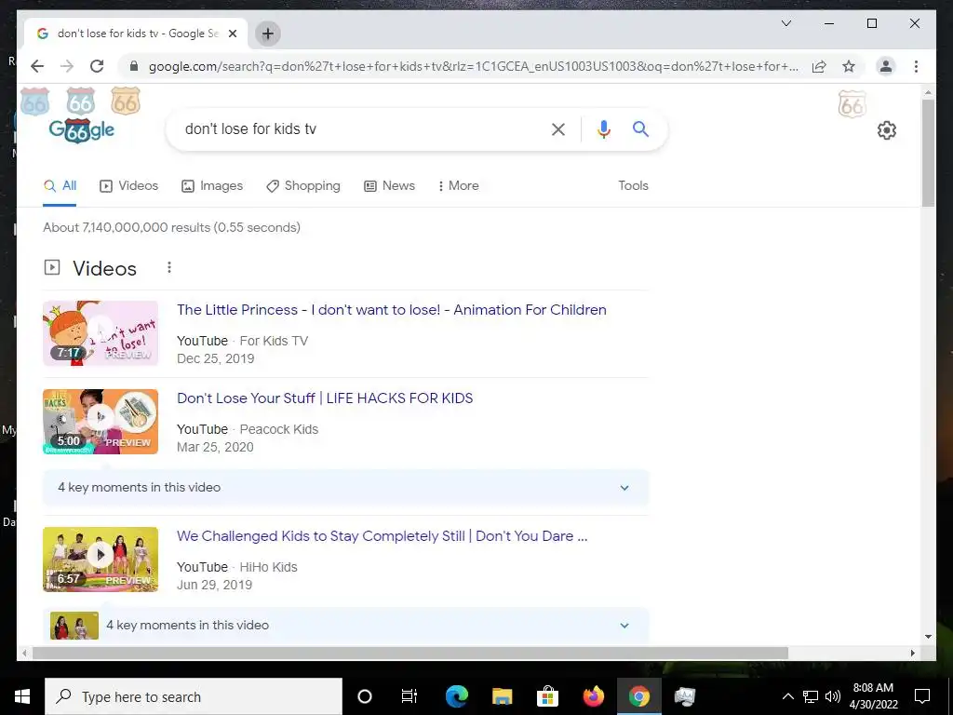Go back using Chrome back arrow

coord(37,66)
